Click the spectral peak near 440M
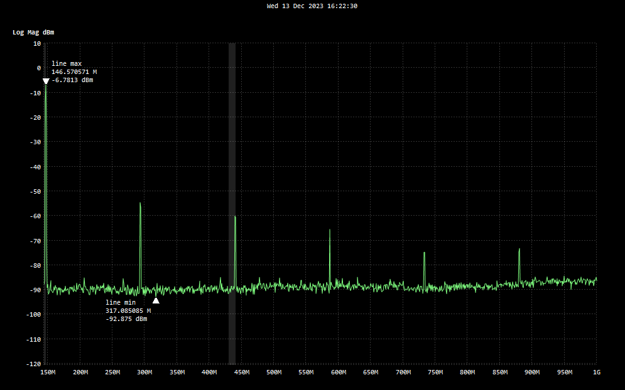This screenshot has width=625, height=390. pos(235,251)
